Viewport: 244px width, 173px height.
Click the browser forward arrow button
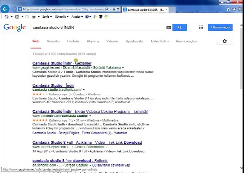pyautogui.click(x=13, y=9)
